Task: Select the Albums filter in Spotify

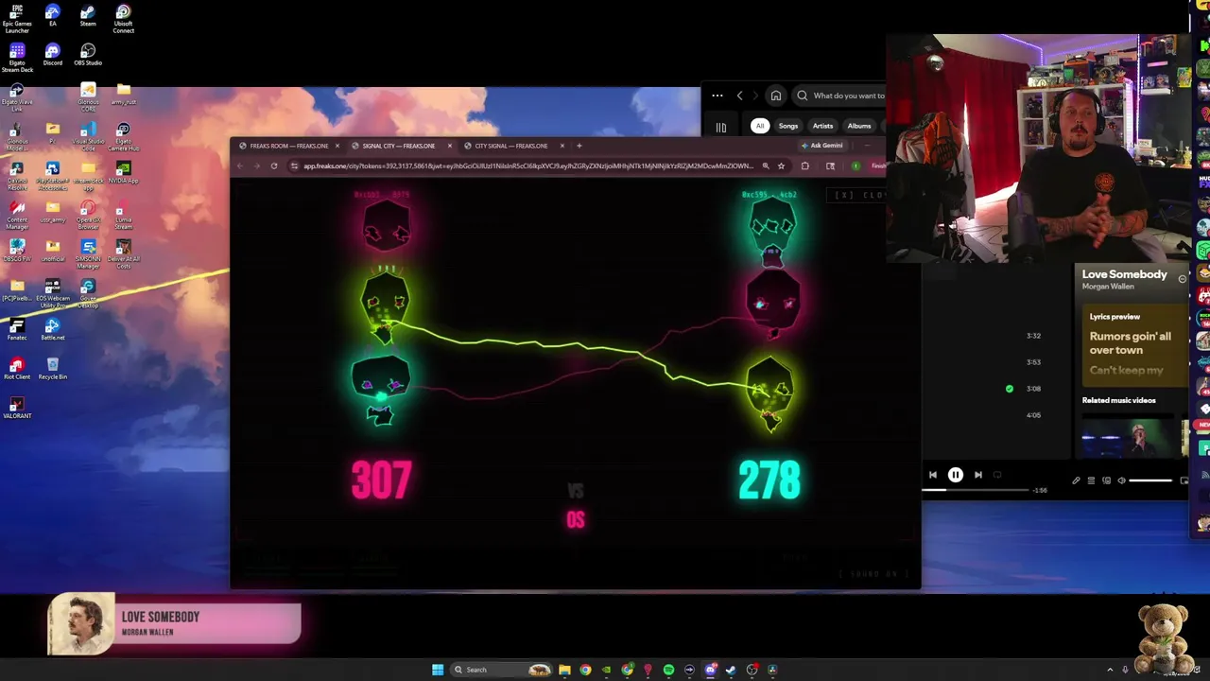Action: click(858, 126)
